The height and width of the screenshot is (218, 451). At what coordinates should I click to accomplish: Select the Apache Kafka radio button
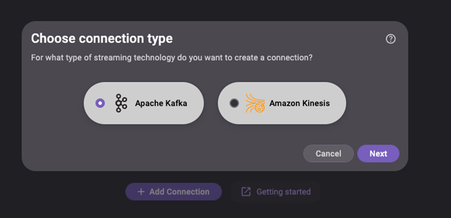(100, 103)
